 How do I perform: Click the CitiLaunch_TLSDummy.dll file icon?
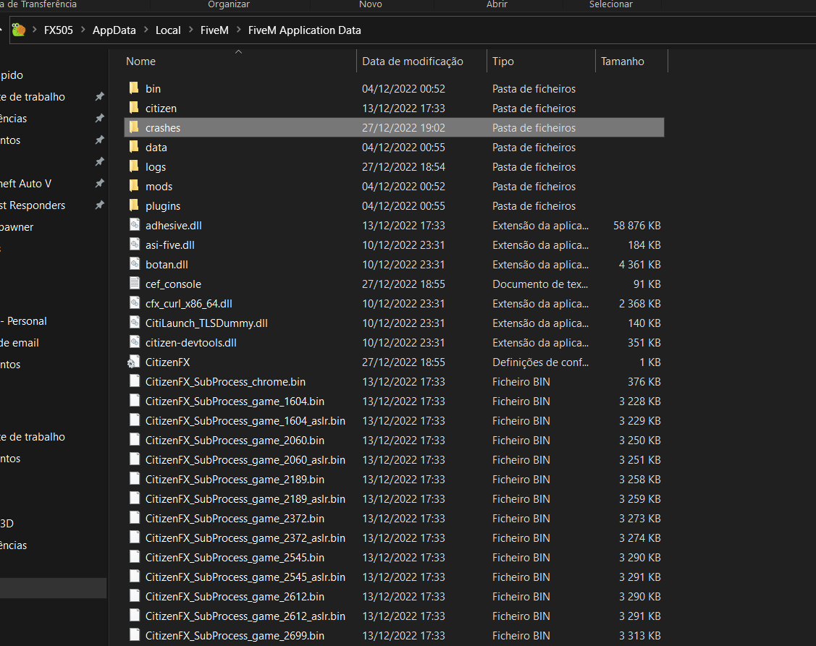(x=134, y=322)
